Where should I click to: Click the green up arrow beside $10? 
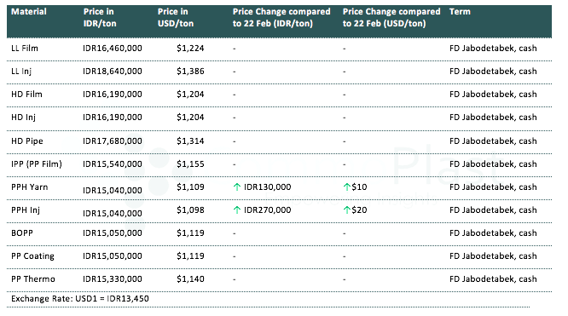coord(346,187)
